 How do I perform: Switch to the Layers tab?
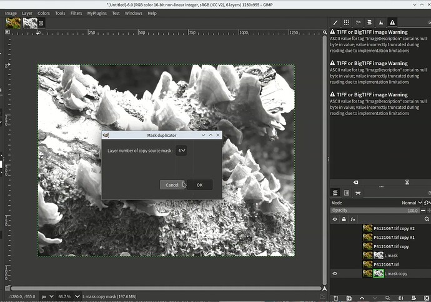click(x=335, y=193)
